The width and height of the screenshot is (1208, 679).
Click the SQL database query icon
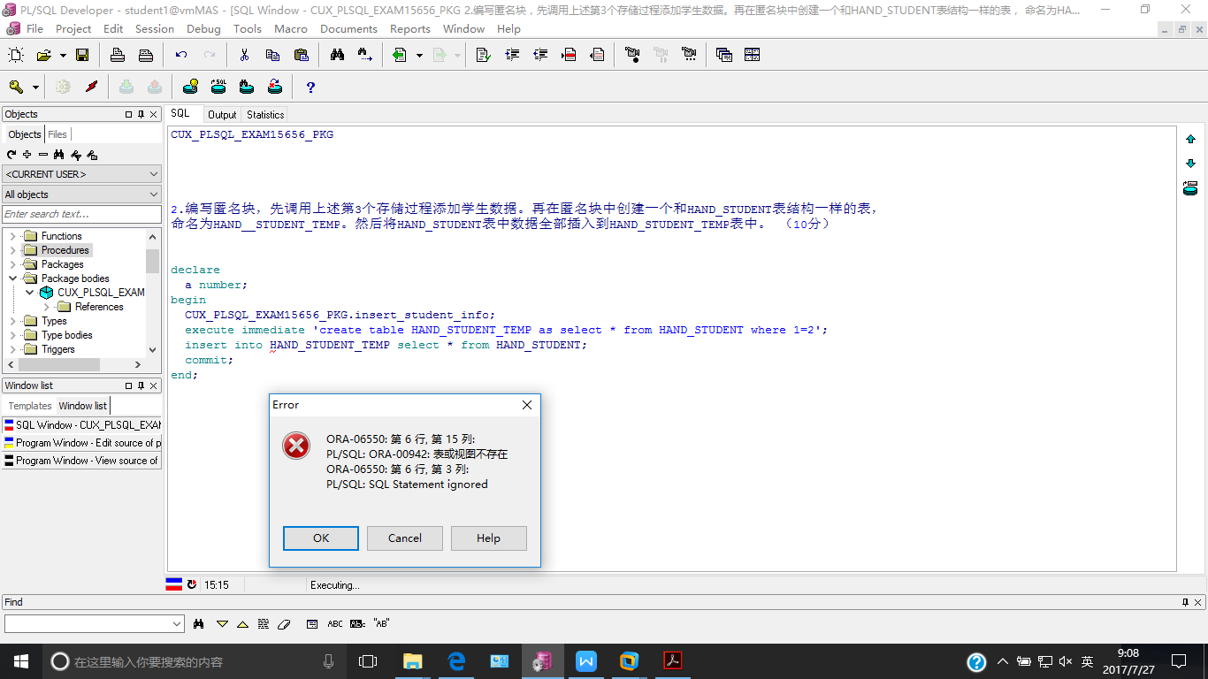[x=218, y=87]
